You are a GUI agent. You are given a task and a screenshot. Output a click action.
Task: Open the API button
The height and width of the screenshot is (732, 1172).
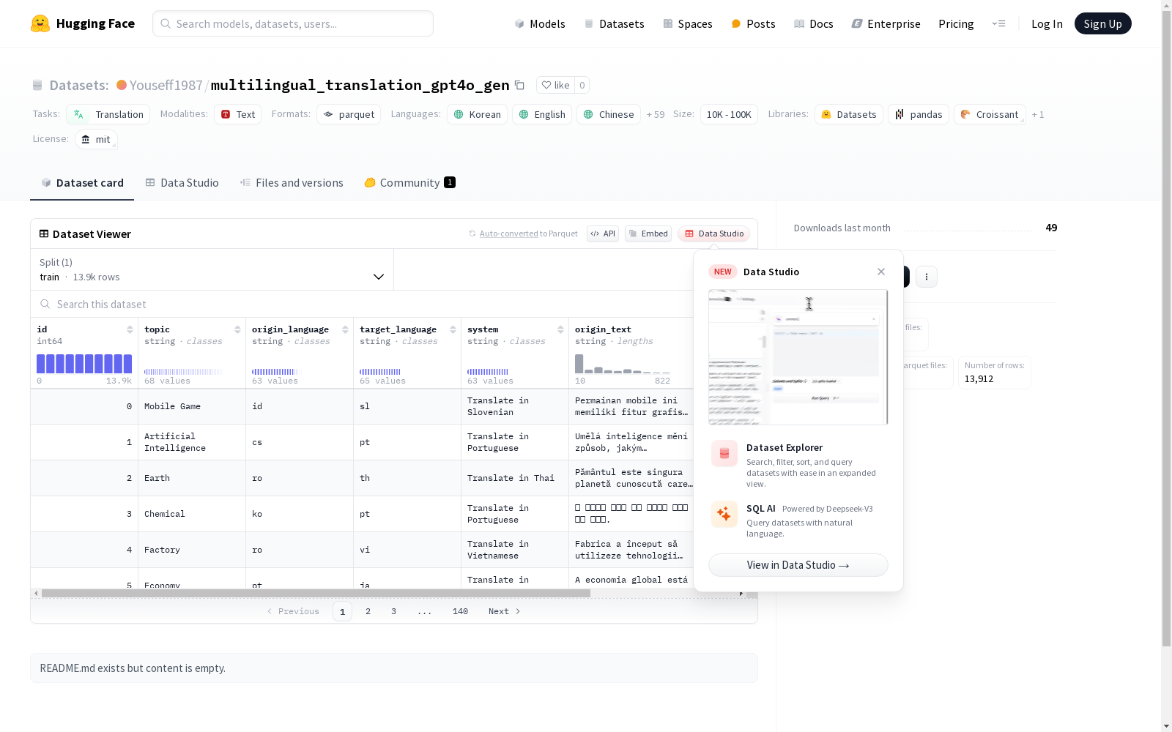(x=603, y=234)
